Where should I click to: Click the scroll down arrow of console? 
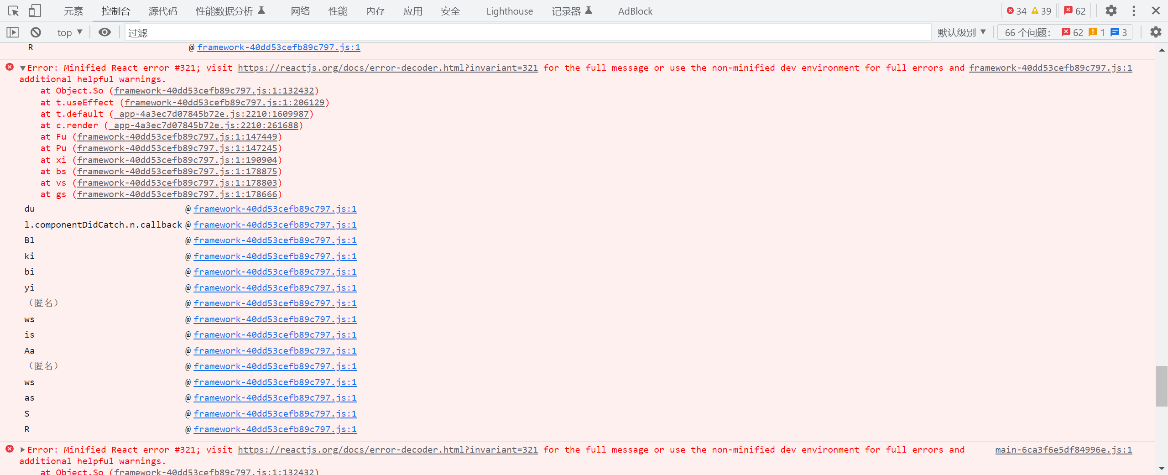pos(1162,468)
